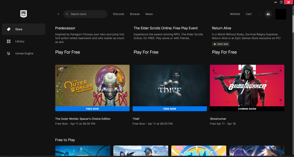Open the first Free to Play thumbnail
The width and height of the screenshot is (294, 157).
[x=83, y=151]
